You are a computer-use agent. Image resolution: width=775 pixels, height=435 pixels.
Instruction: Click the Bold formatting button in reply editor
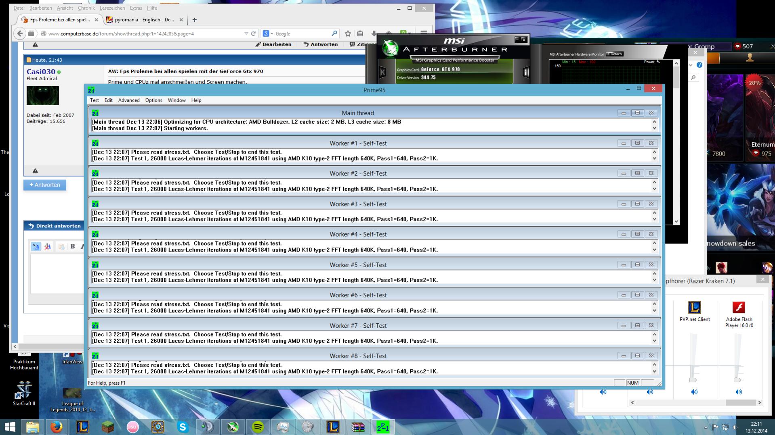(x=73, y=246)
